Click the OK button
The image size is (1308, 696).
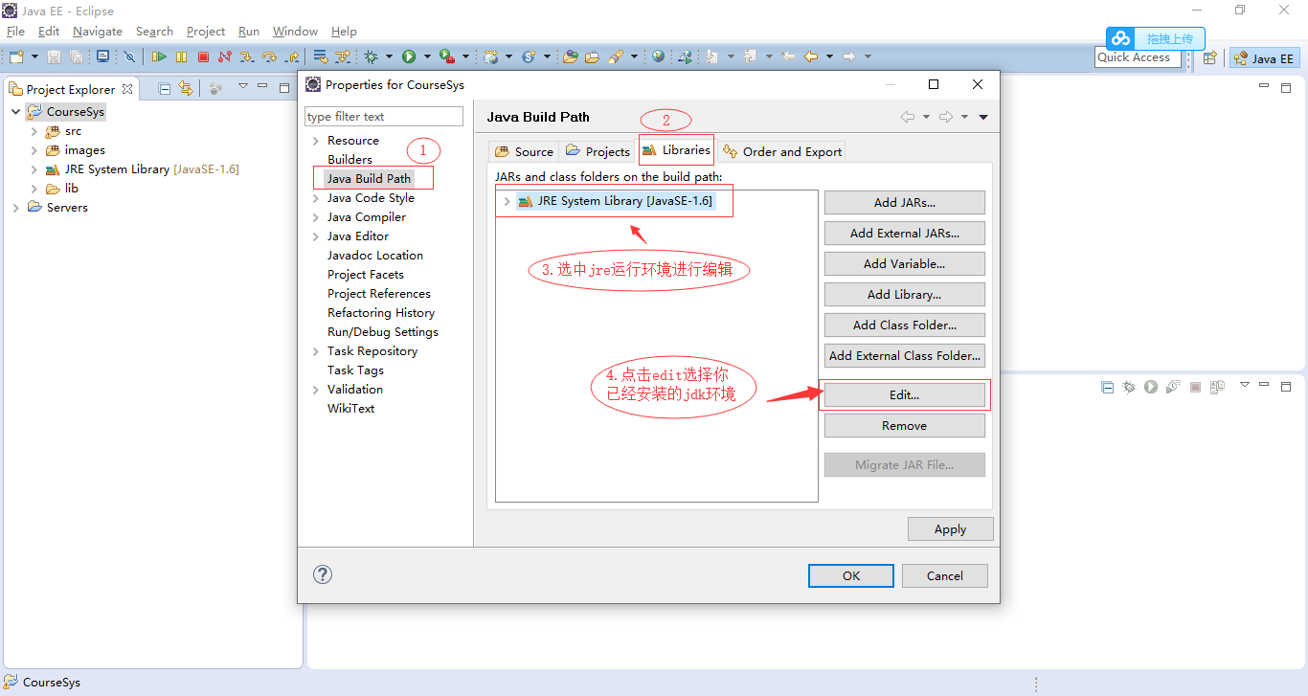click(851, 575)
